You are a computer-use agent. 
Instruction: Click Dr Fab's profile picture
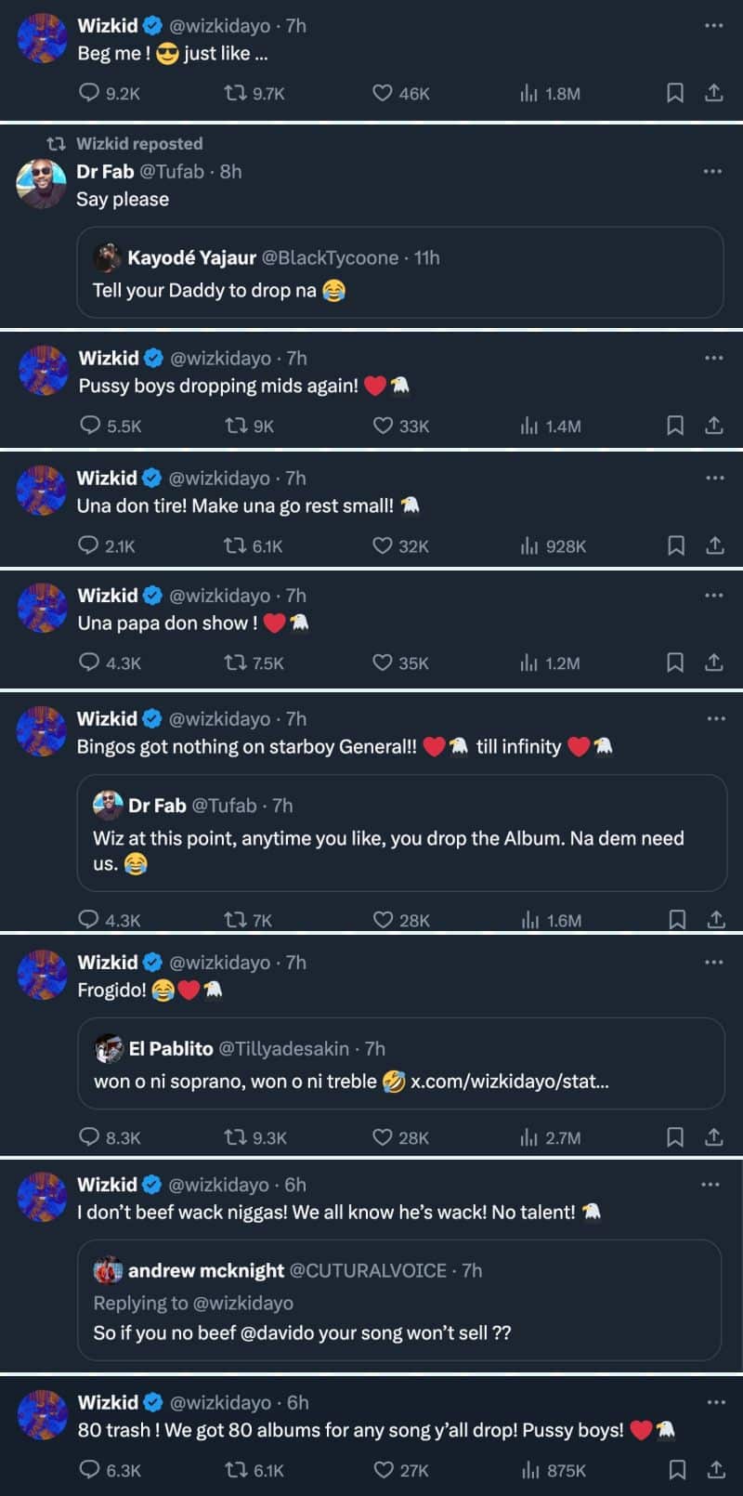coord(41,183)
